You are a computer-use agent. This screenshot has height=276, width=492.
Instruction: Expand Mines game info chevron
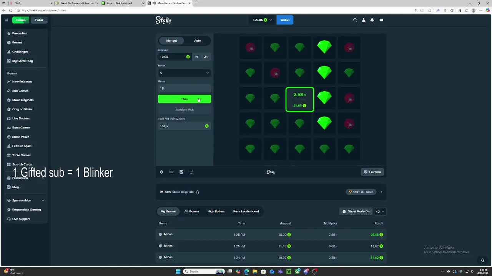[x=381, y=192]
